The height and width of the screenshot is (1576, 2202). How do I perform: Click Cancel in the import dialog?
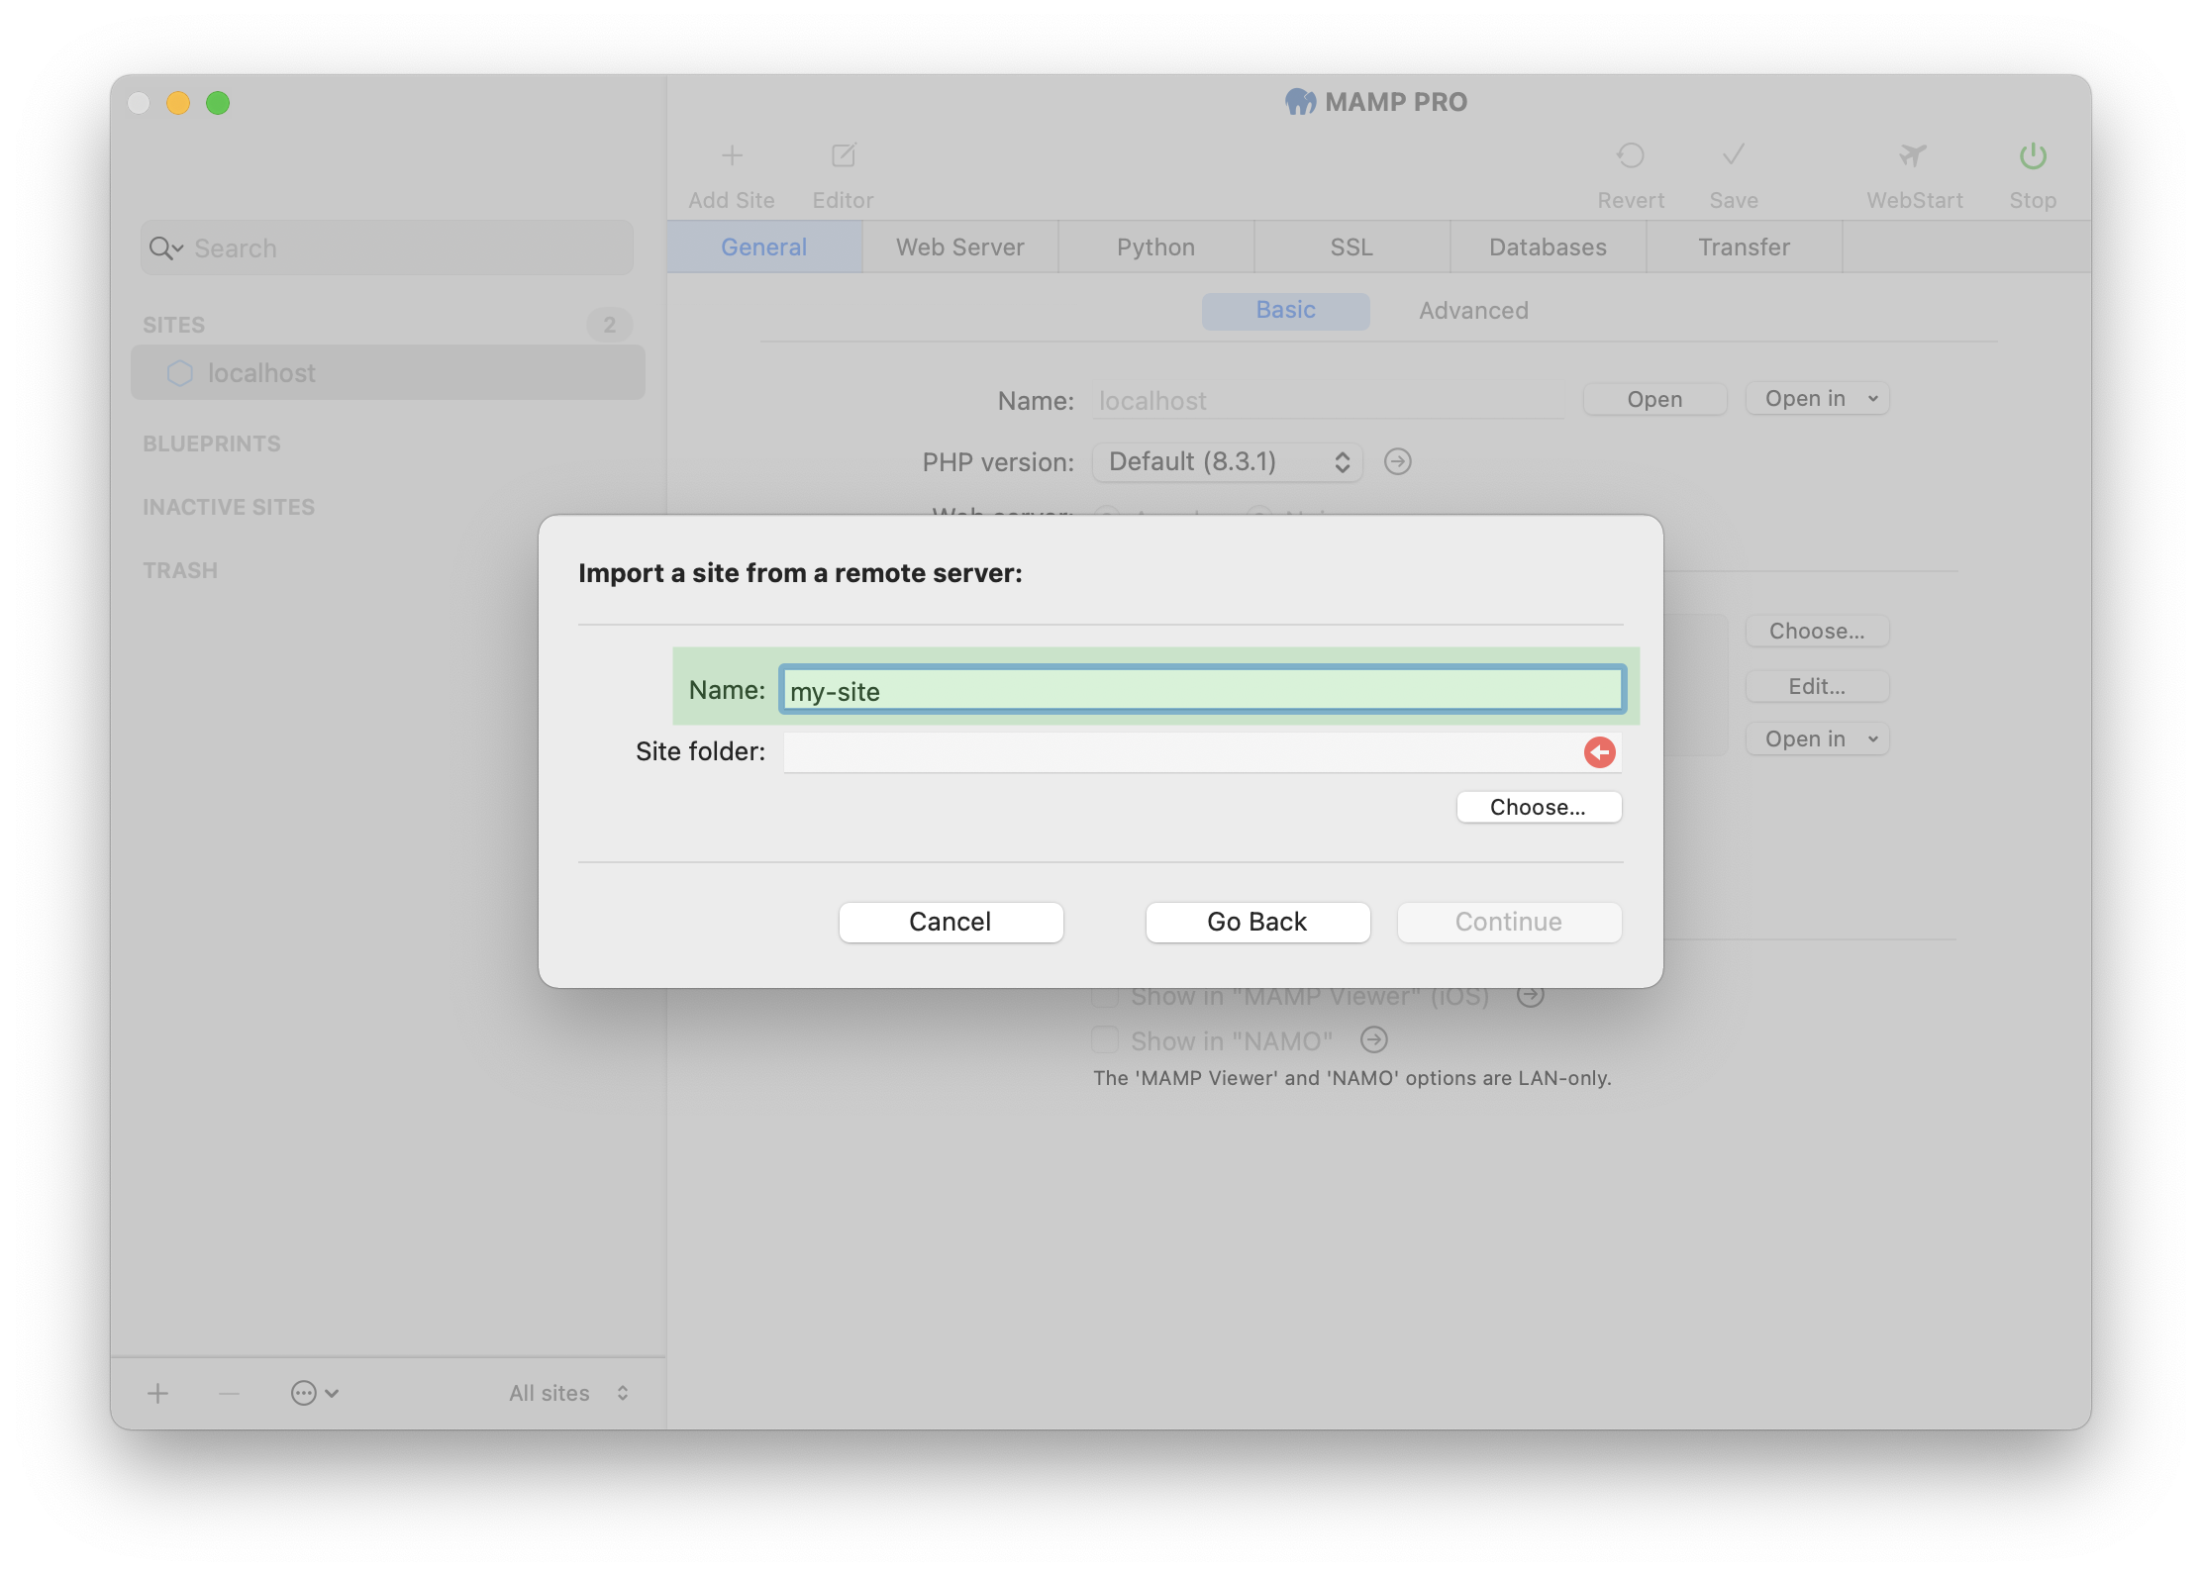pyautogui.click(x=951, y=923)
